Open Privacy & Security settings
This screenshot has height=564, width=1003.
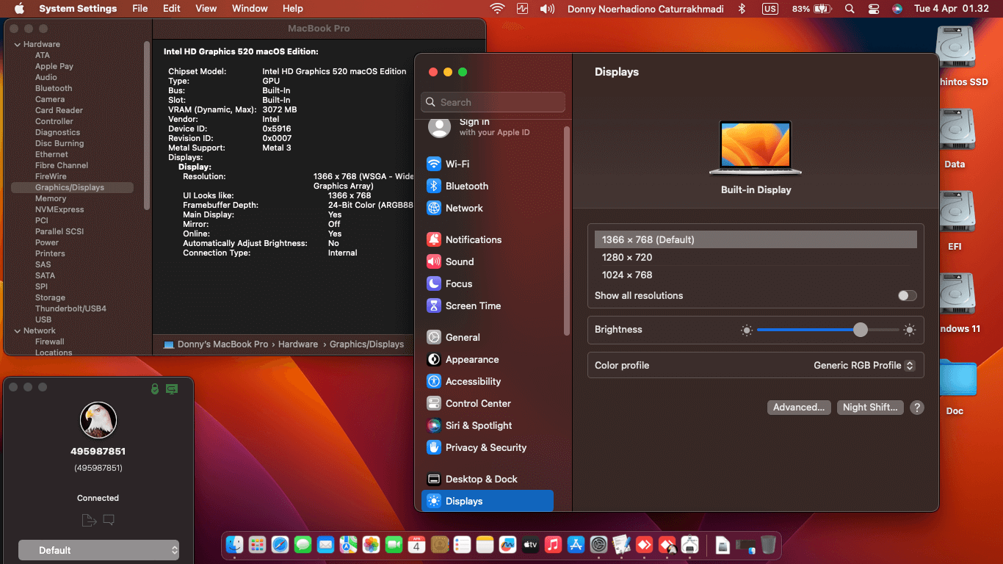[x=485, y=447]
